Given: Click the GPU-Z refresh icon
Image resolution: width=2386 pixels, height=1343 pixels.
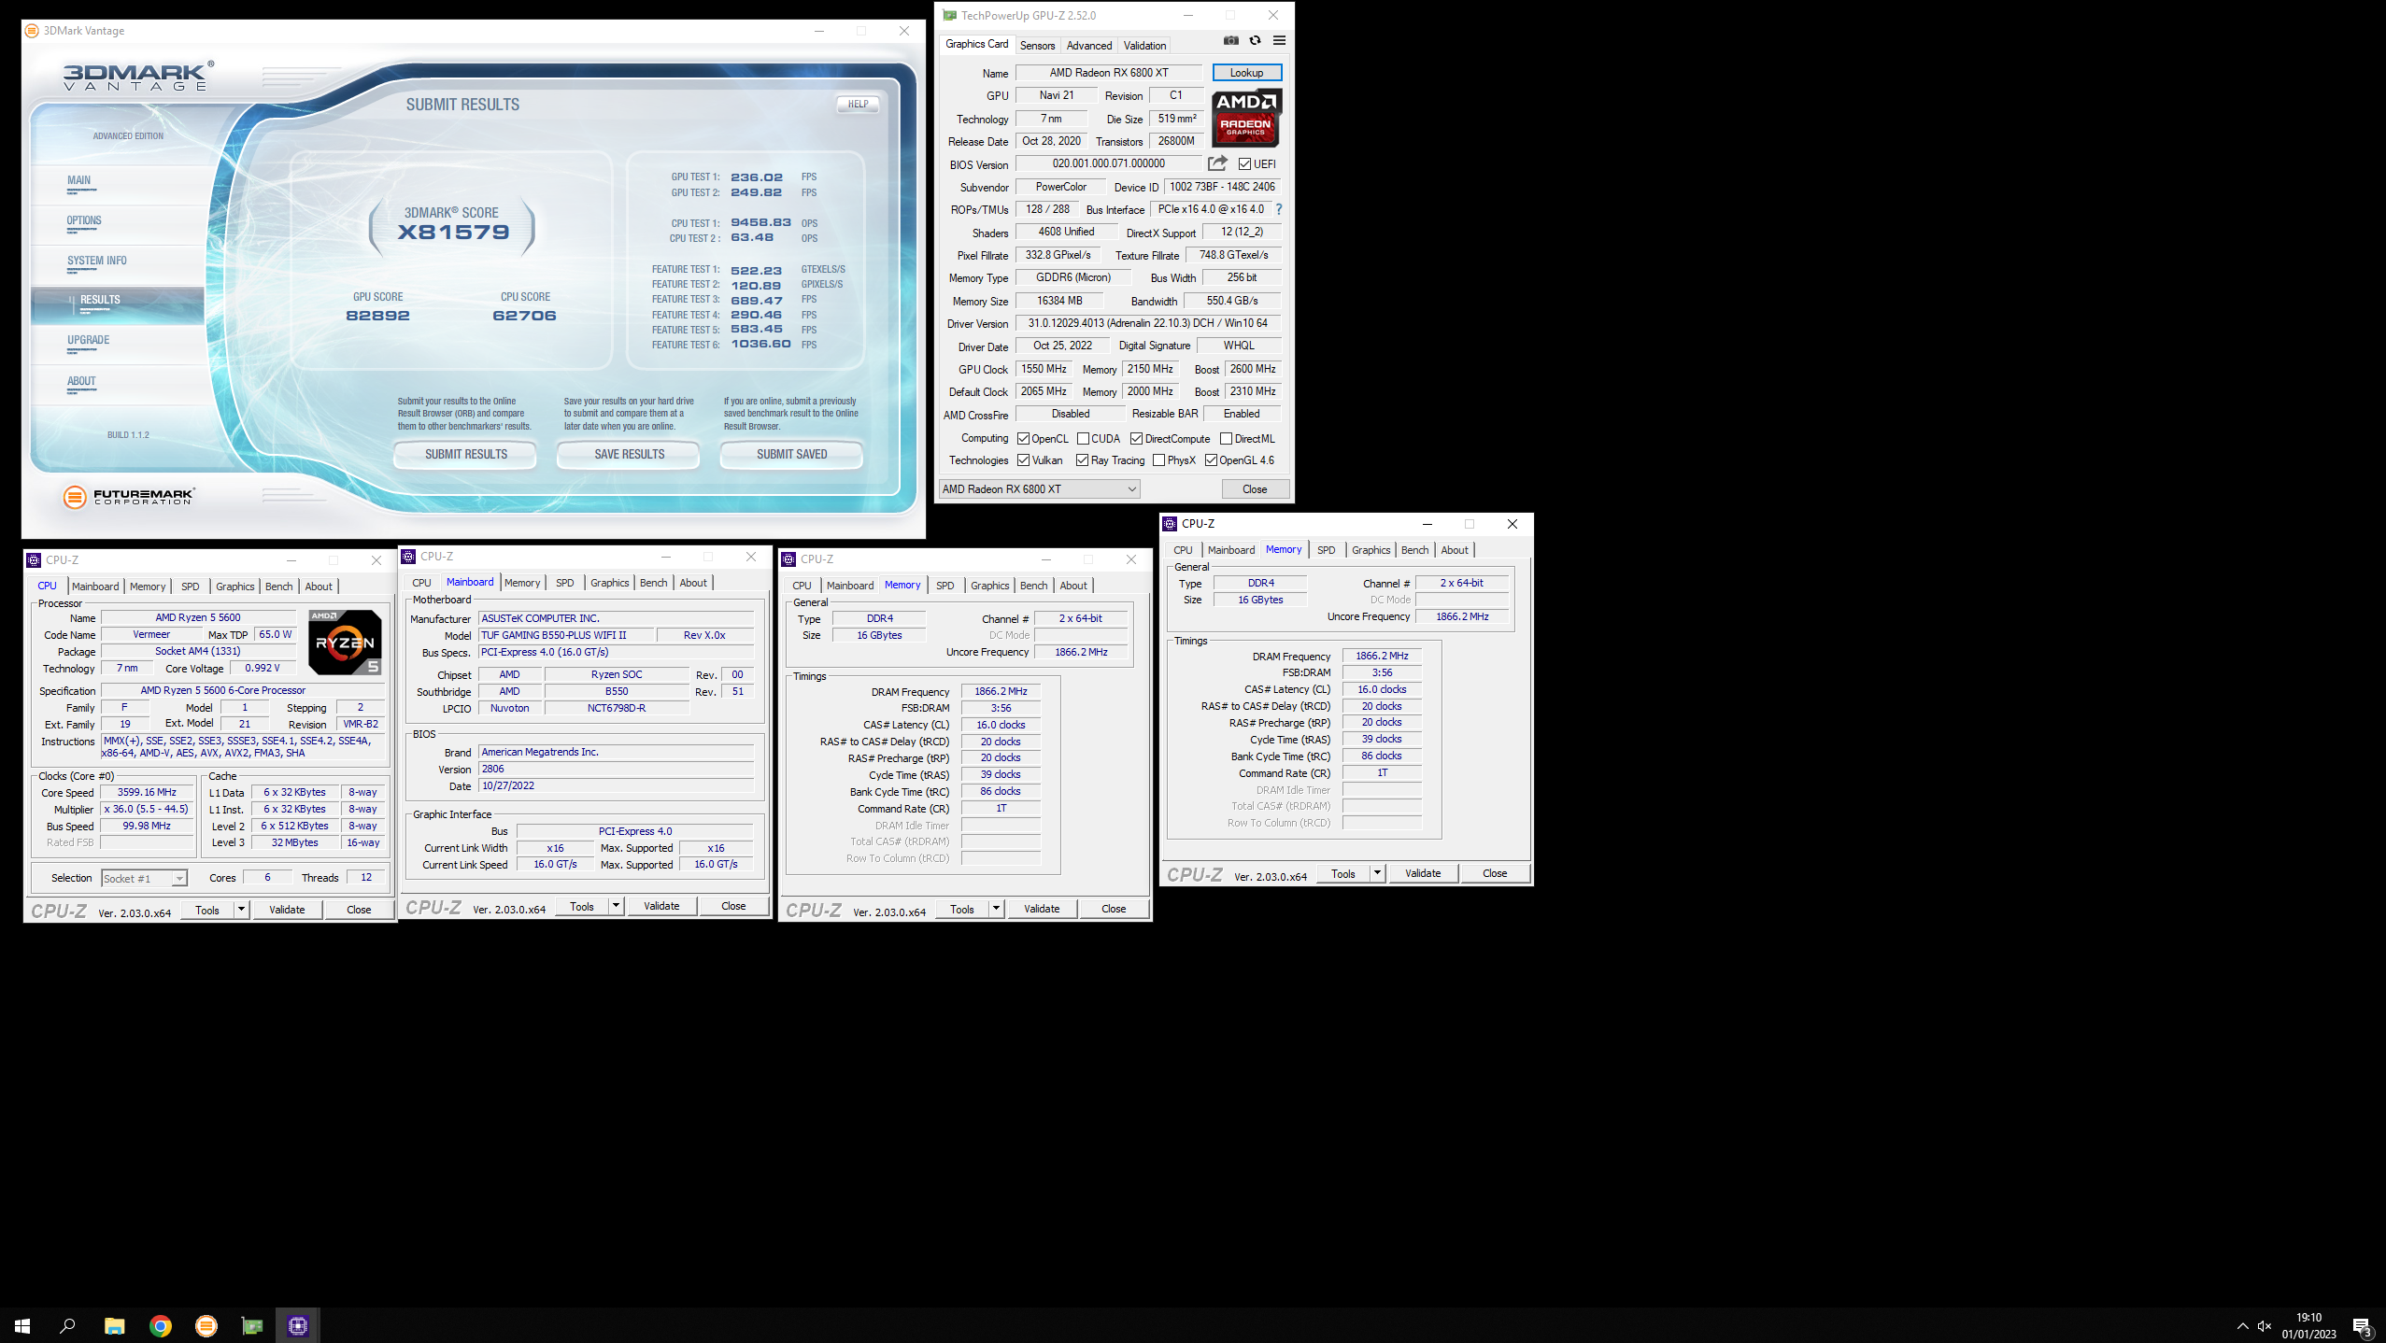Looking at the screenshot, I should pos(1255,40).
